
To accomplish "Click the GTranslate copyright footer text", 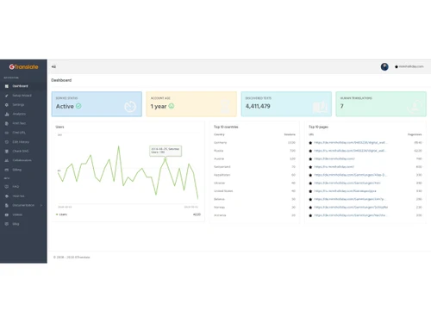I will [x=72, y=258].
